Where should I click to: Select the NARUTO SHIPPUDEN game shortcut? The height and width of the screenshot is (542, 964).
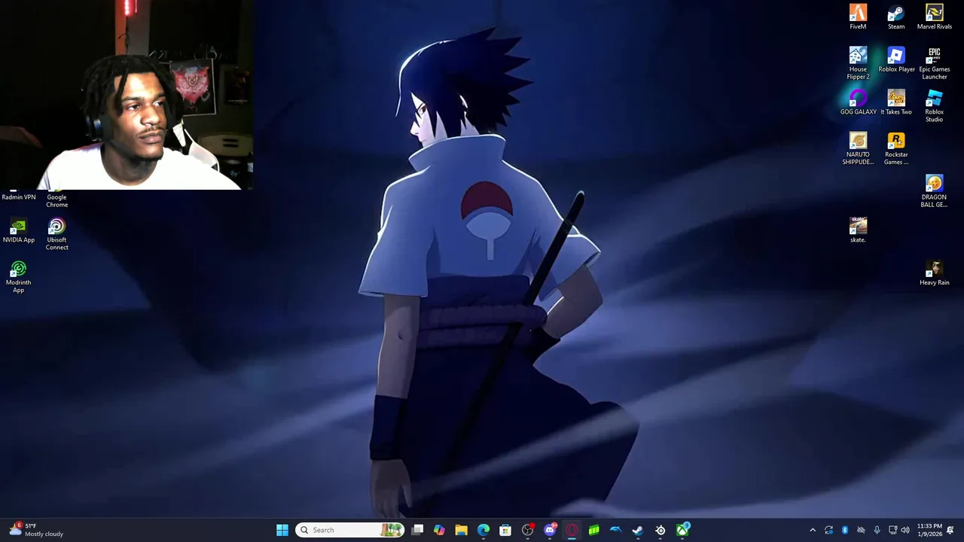pyautogui.click(x=858, y=148)
